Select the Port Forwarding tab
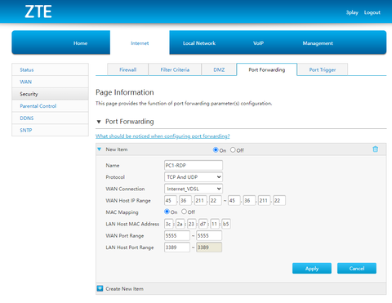 click(267, 69)
